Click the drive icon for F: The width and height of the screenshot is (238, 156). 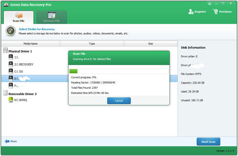coord(11,86)
